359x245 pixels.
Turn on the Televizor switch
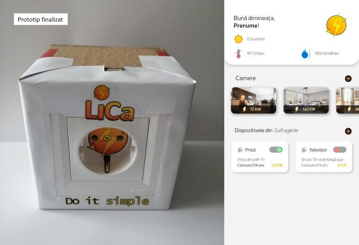tap(340, 150)
